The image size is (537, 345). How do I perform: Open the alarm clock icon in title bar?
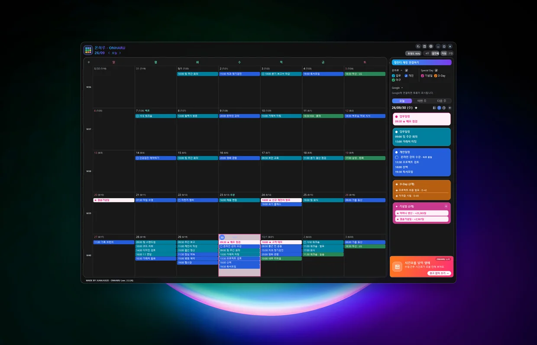point(424,46)
